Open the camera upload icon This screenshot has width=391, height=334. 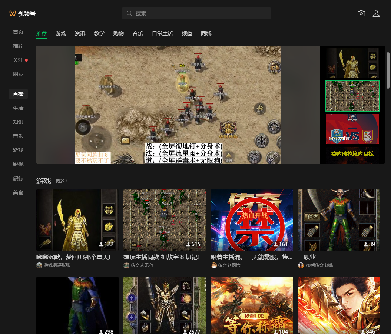pyautogui.click(x=361, y=13)
